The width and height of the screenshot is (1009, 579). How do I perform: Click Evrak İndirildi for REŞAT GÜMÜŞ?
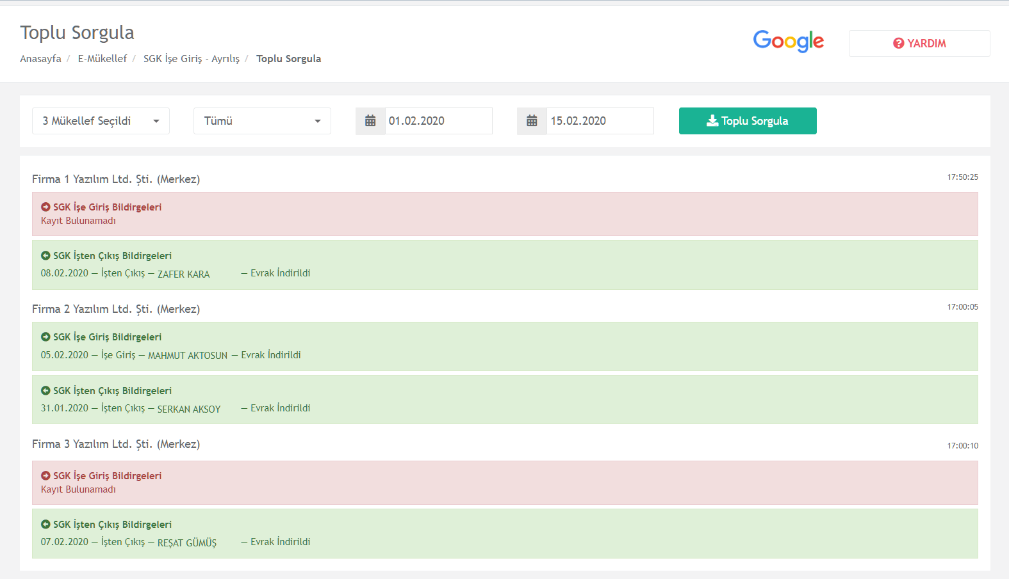pyautogui.click(x=281, y=542)
